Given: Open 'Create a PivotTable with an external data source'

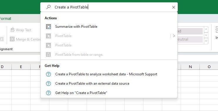Looking at the screenshot, I should coord(109,84).
